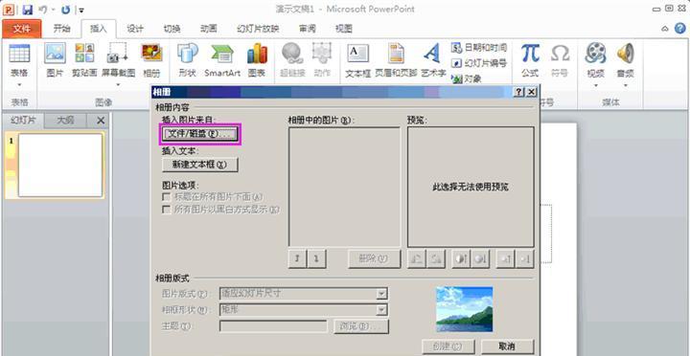Switch to the 设计 Design tab
This screenshot has width=690, height=356.
135,29
